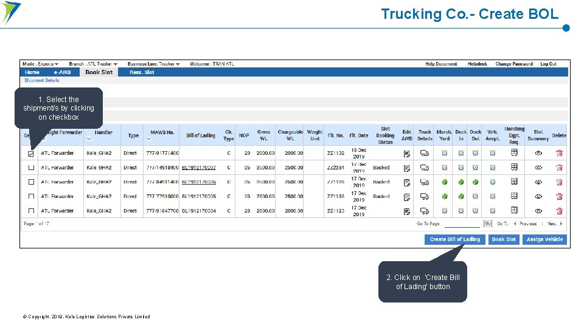Open Handling Eqpt. Req. for MAWB 777-84911400
This screenshot has width=584, height=328.
514,182
